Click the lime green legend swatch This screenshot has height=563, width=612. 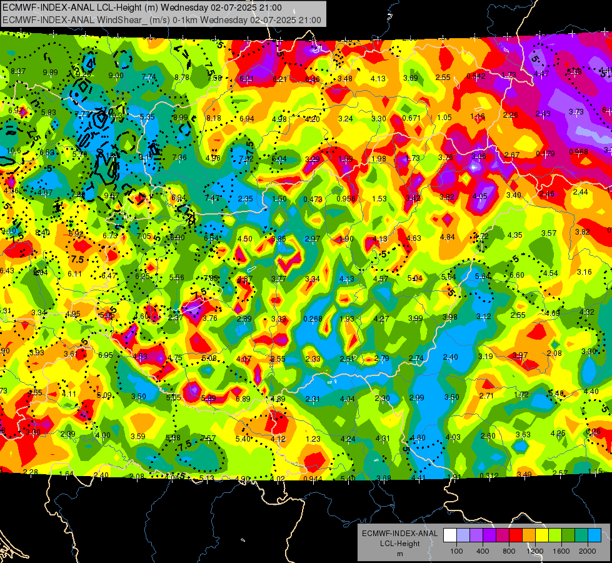tap(555, 535)
